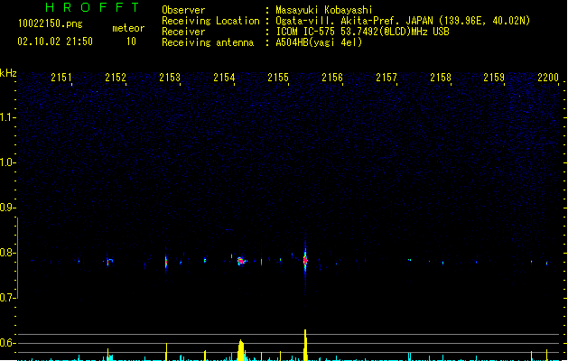This screenshot has width=568, height=361.
Task: Click the Receiver label
Action: [183, 32]
